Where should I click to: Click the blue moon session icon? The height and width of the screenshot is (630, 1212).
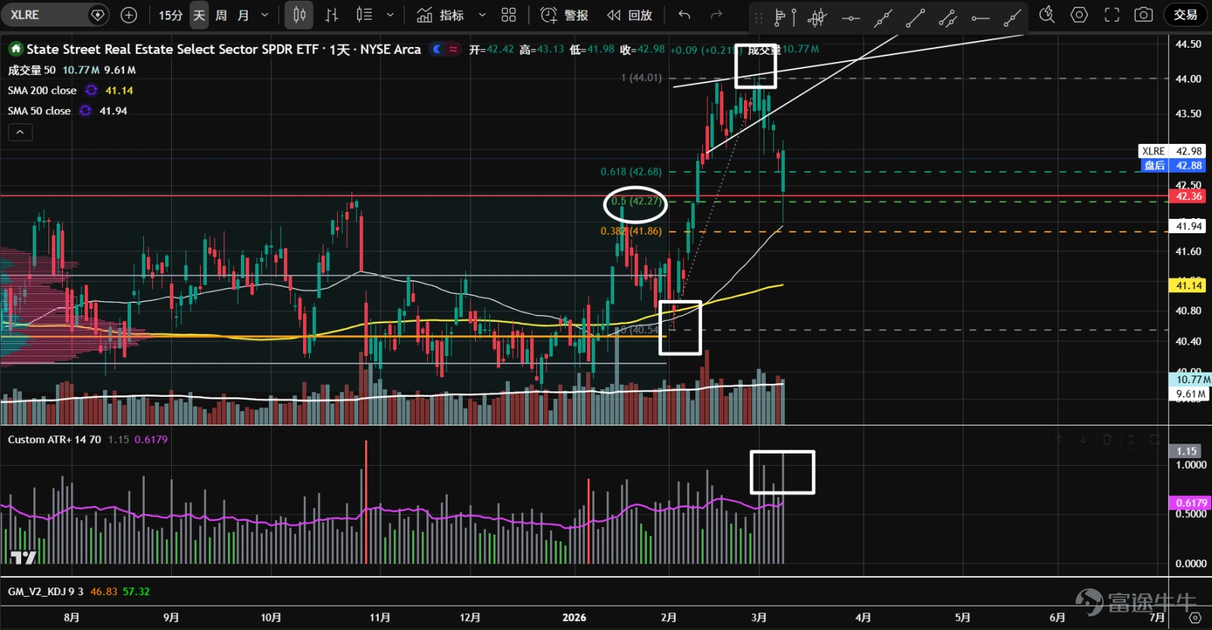pyautogui.click(x=436, y=49)
